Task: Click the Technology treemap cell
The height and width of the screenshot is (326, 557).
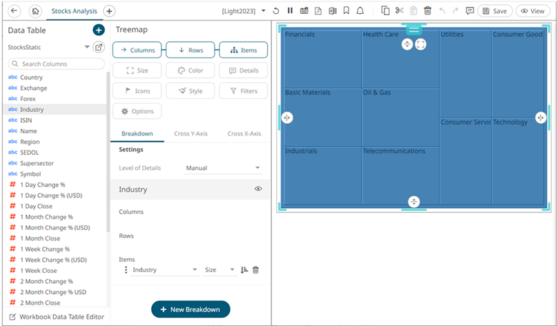Action: point(518,162)
